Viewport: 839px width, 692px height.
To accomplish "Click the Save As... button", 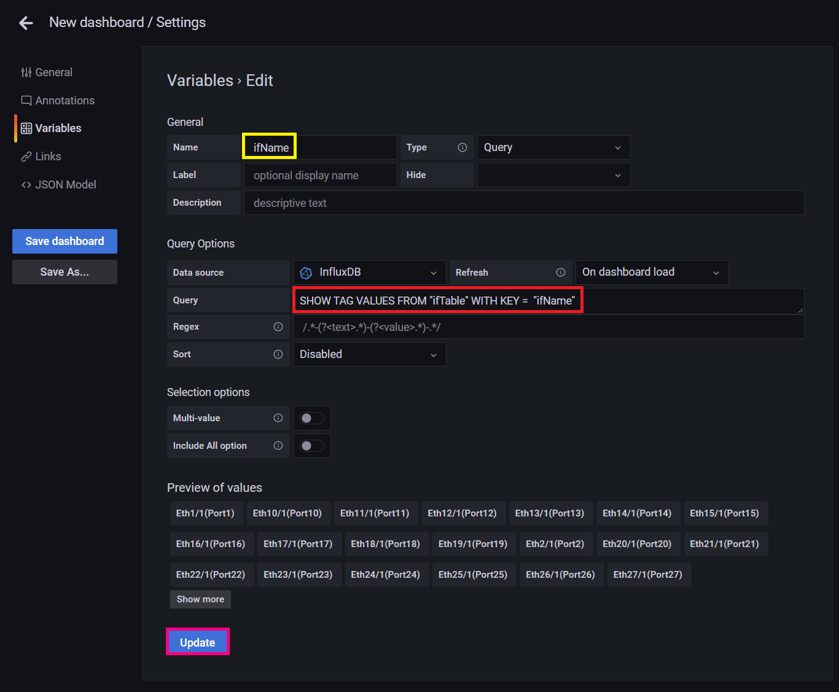I will [64, 272].
